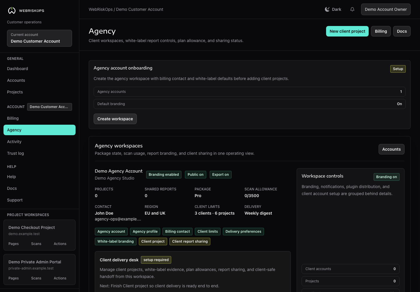Screen dimensions: 420x292
Task: Click Delivery preferences step chip
Action: (x=243, y=232)
